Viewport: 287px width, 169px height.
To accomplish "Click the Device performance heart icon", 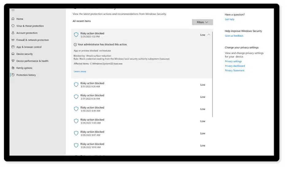I will (13, 61).
